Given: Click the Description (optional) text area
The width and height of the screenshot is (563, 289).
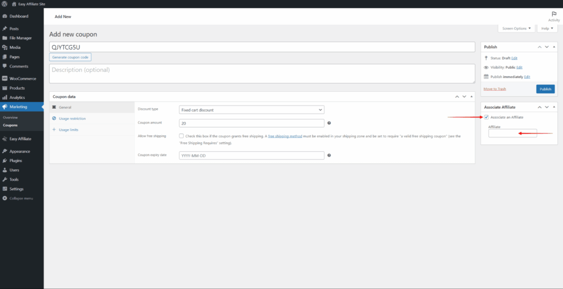Looking at the screenshot, I should point(262,74).
